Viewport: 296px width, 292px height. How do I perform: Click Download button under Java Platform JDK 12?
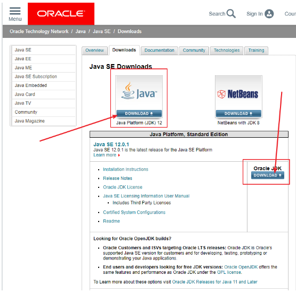pyautogui.click(x=139, y=114)
